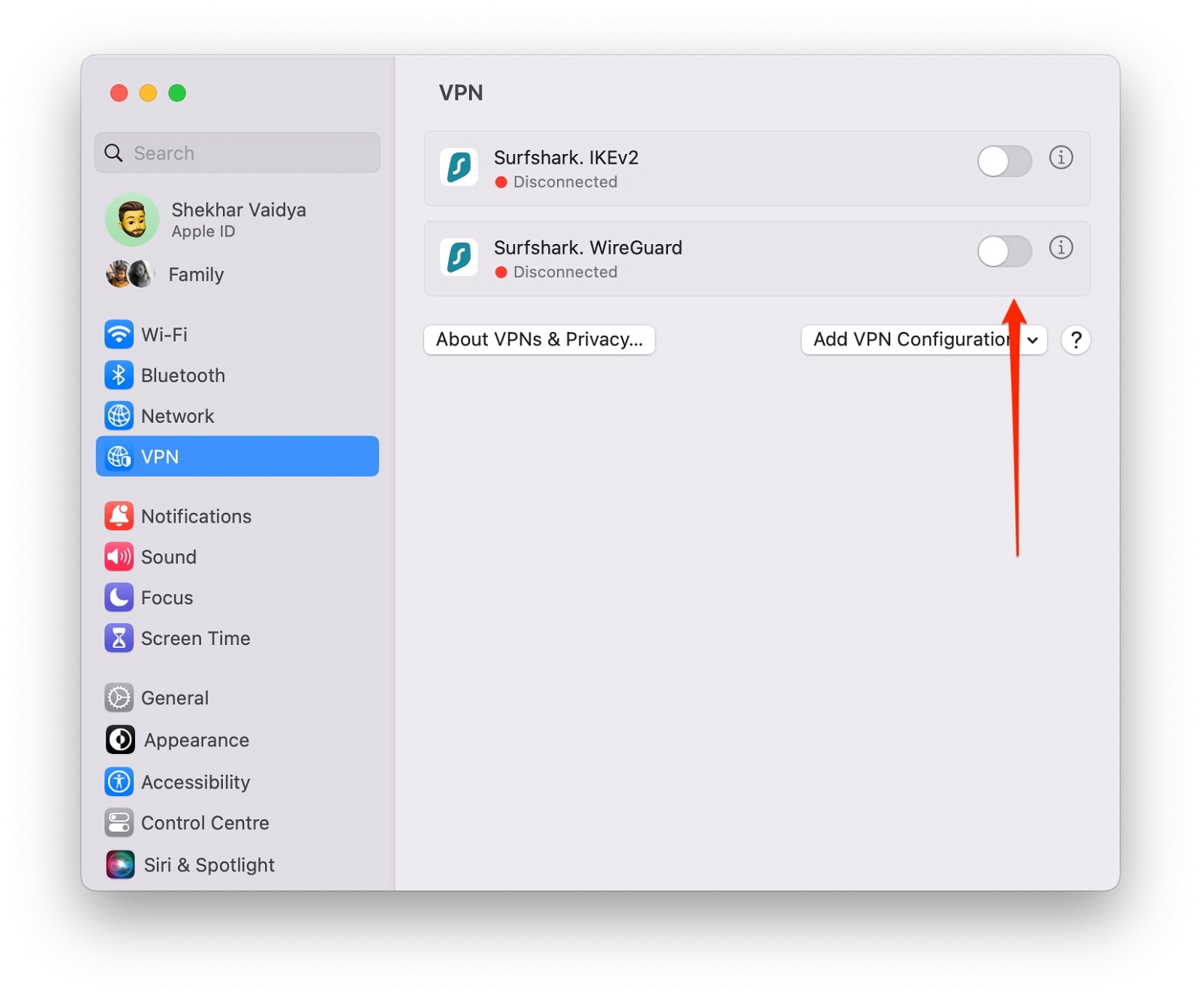This screenshot has height=998, width=1201.
Task: Open Accessibility settings
Action: 237,782
